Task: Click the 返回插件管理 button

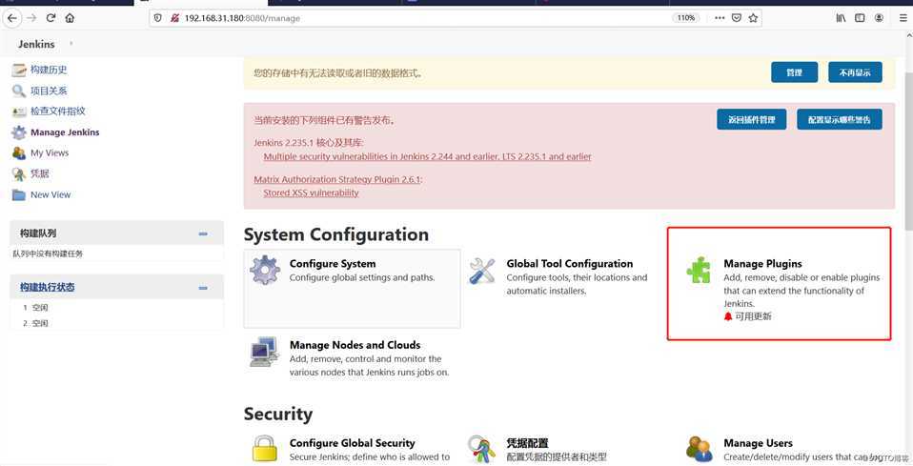Action: coord(752,119)
